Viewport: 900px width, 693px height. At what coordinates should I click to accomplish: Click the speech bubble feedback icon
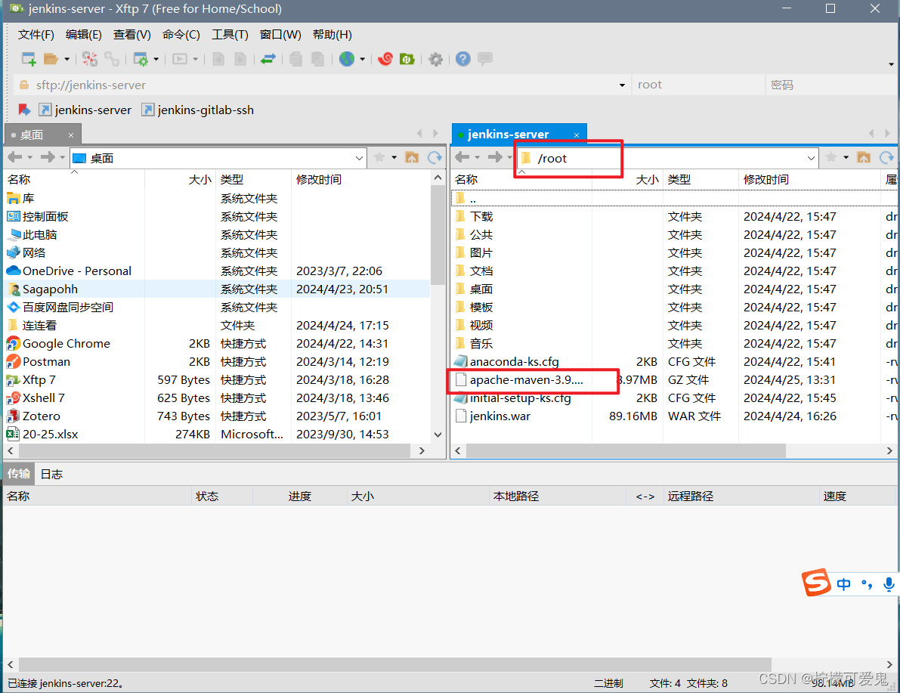pos(485,58)
